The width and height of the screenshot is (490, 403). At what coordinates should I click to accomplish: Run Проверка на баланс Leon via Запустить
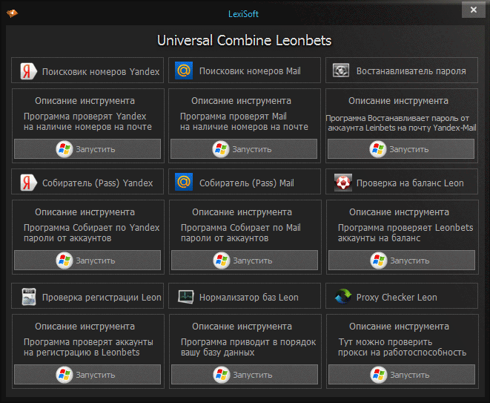(x=402, y=261)
